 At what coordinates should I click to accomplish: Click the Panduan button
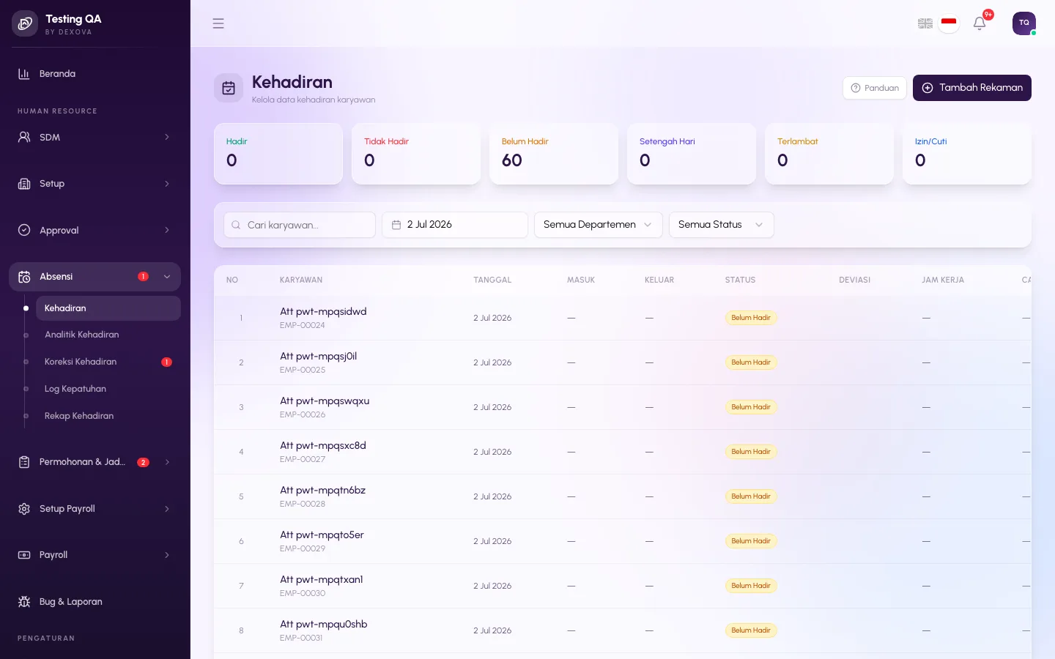[x=875, y=88]
